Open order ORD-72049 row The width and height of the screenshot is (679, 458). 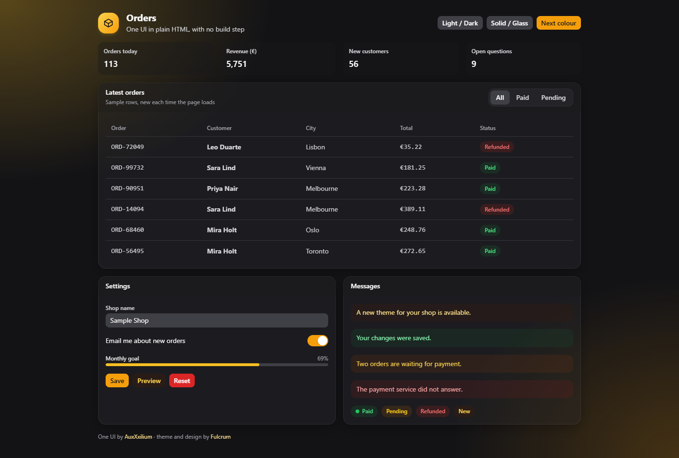coord(339,147)
